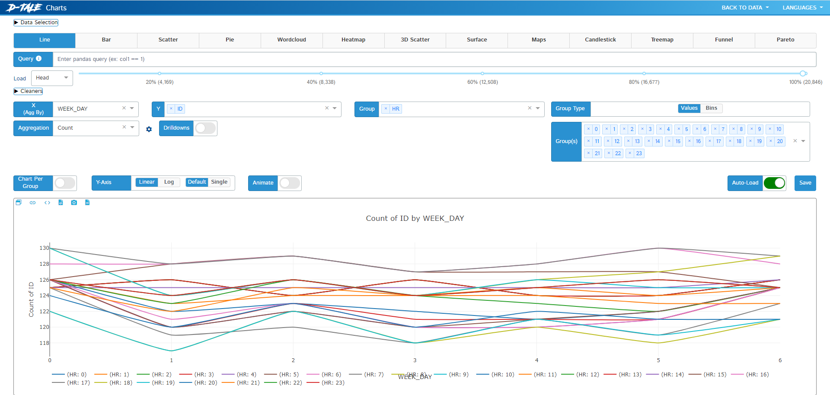Toggle the Drilldowns switch
Viewport: 830px width, 395px height.
[205, 128]
